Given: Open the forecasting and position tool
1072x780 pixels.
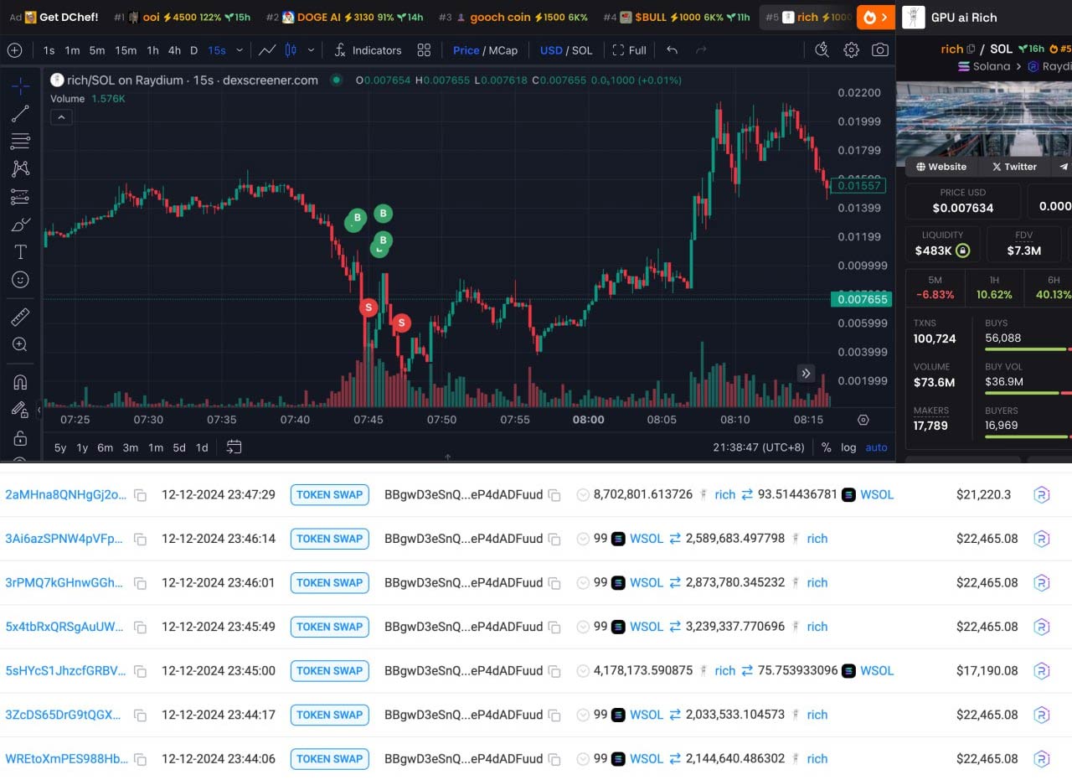Looking at the screenshot, I should pos(20,197).
